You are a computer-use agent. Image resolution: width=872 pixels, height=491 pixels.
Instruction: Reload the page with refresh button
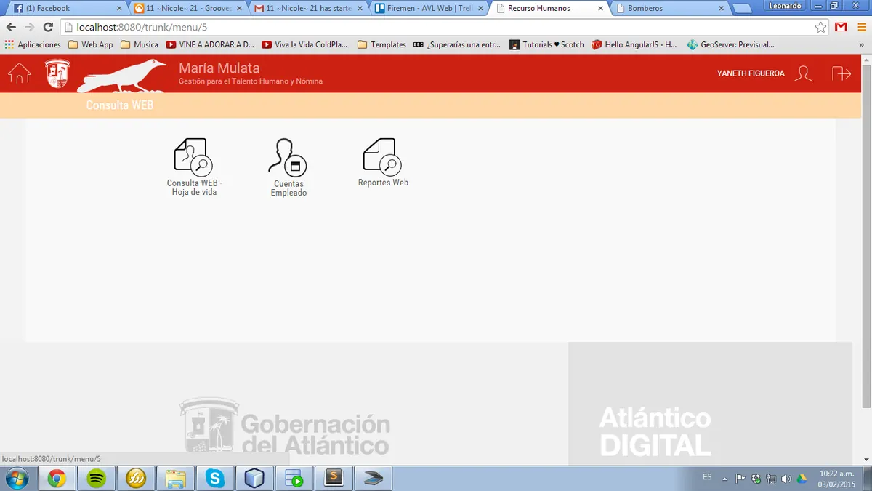(x=48, y=27)
